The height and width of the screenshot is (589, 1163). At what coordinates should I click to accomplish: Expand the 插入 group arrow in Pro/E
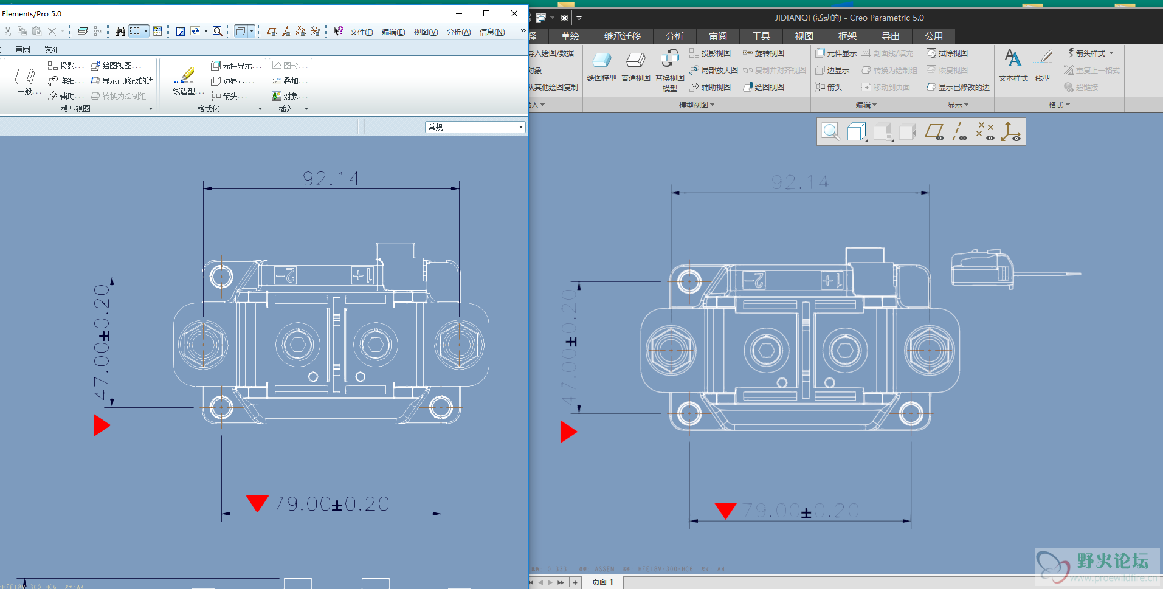click(306, 109)
